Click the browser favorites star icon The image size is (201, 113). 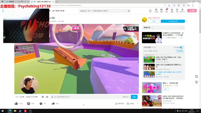(x=169, y=5)
